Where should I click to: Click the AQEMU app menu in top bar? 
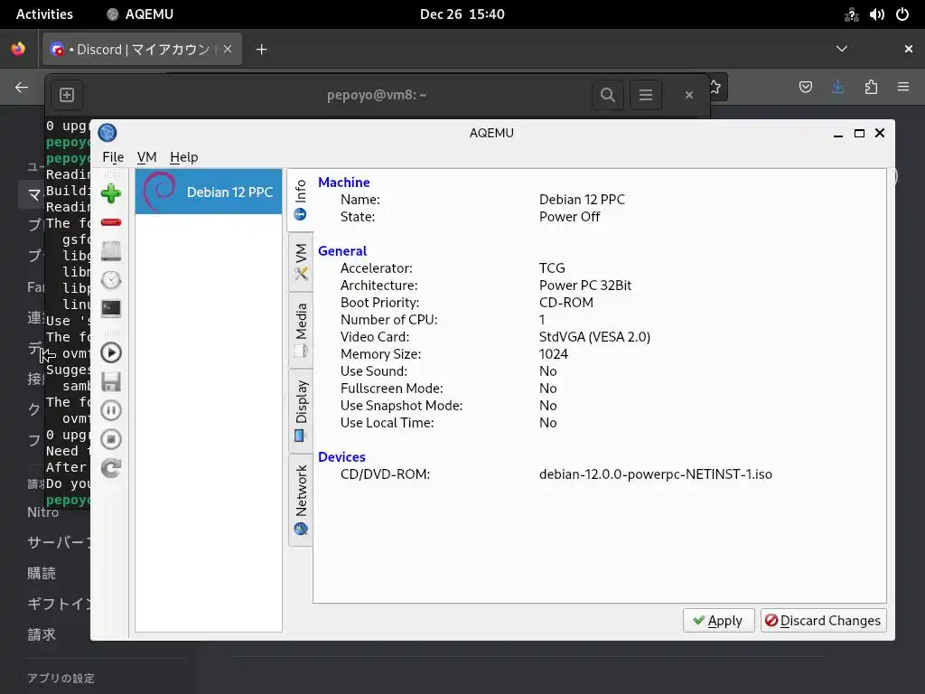click(x=140, y=14)
